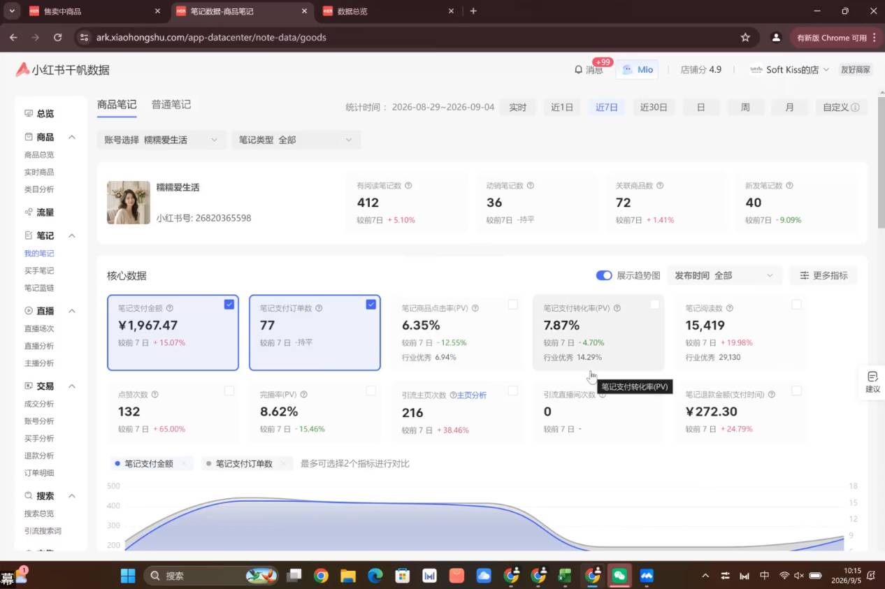Switch to the 数据总览 browser tab
Image resolution: width=885 pixels, height=589 pixels.
(x=387, y=11)
